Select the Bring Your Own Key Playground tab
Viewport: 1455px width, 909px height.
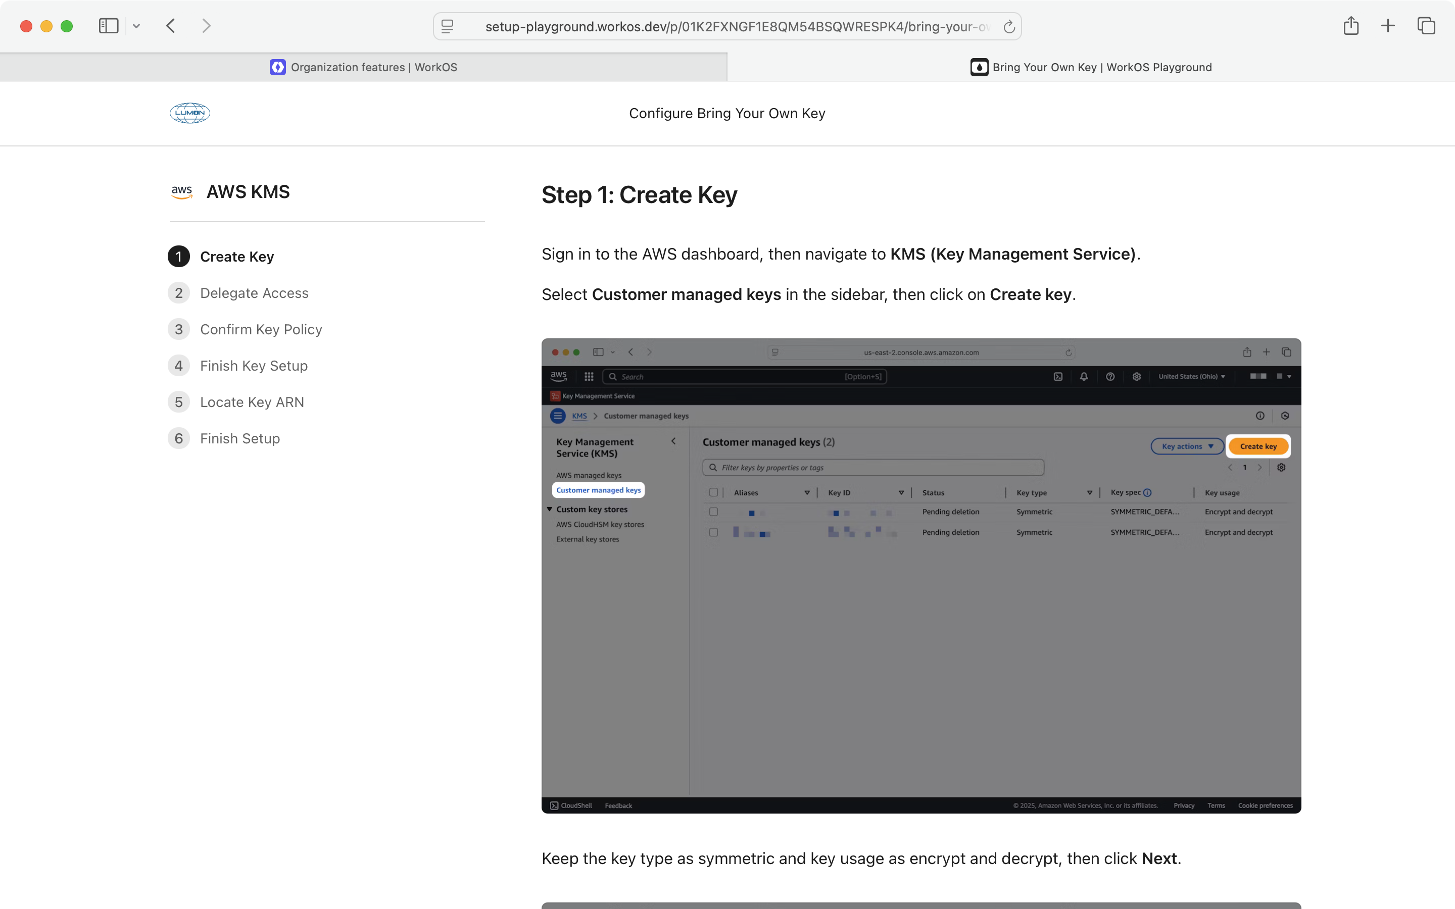pos(1091,67)
